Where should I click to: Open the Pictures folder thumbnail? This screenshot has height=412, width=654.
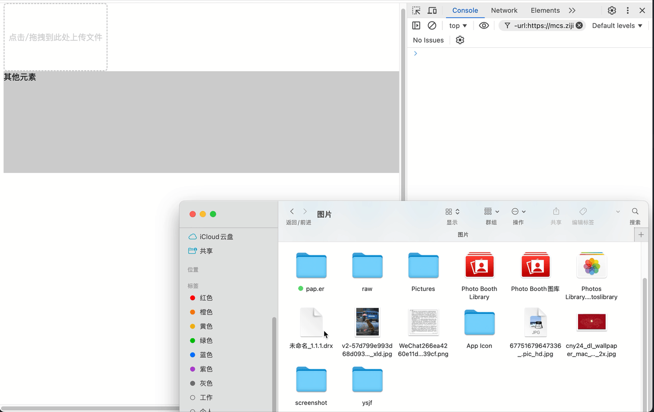[423, 265]
